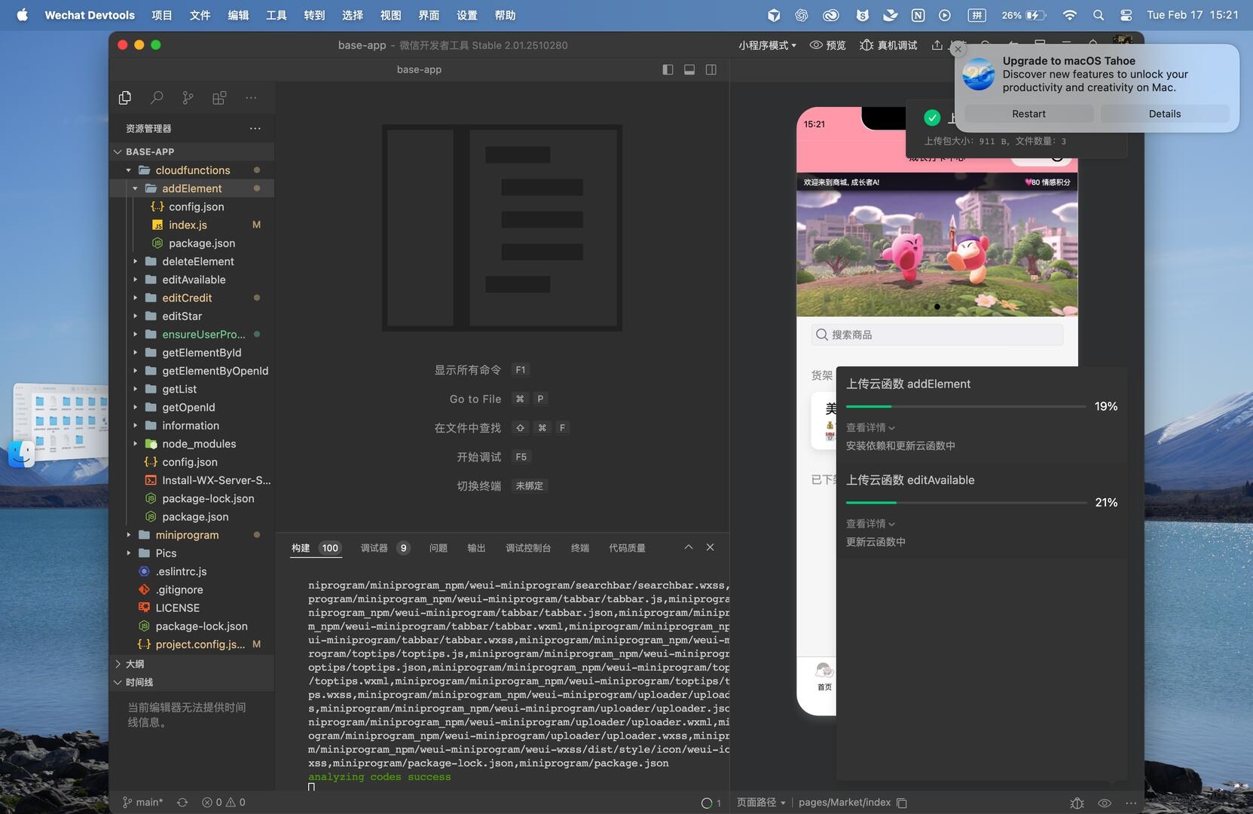This screenshot has height=814, width=1253.
Task: Click the 搜索商品 search field in simulator
Action: (937, 335)
